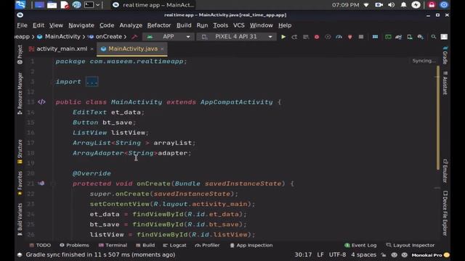465x261 pixels.
Task: Open the File menu
Action: [x=22, y=25]
